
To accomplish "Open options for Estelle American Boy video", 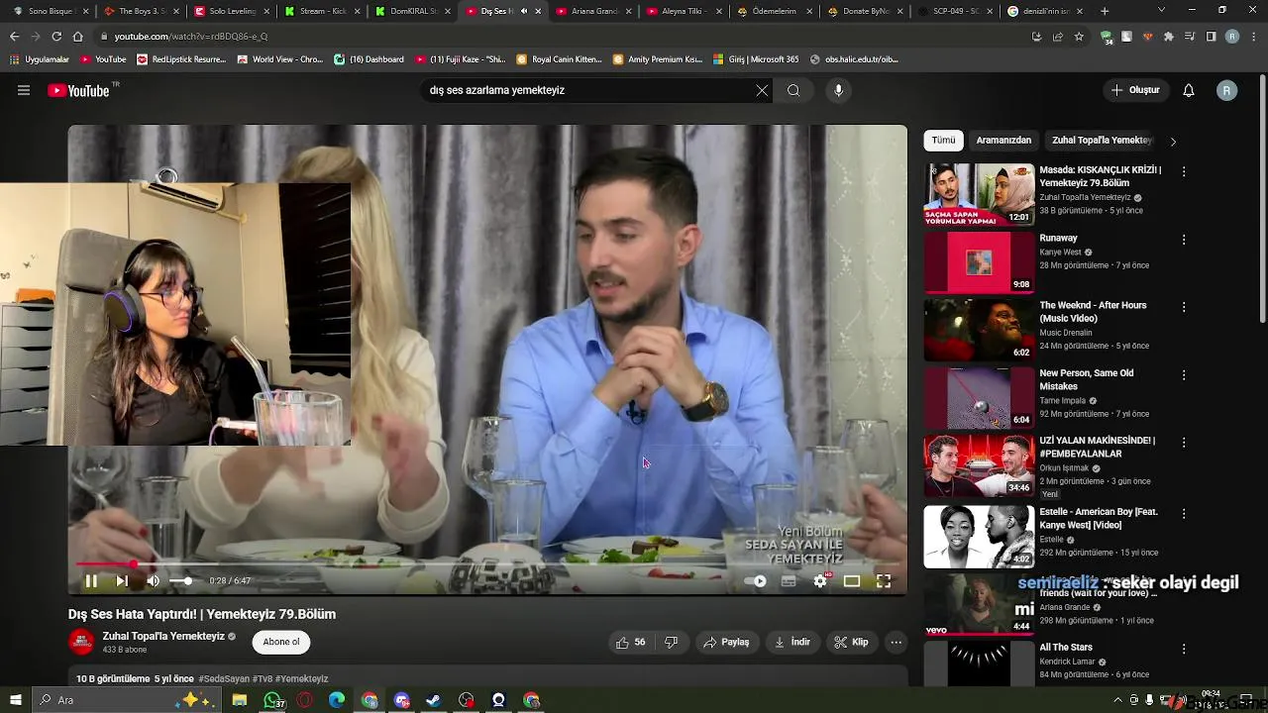I will [1184, 514].
